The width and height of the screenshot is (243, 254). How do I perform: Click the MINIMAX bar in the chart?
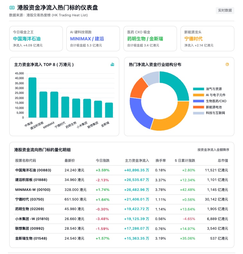pyautogui.click(x=54, y=104)
